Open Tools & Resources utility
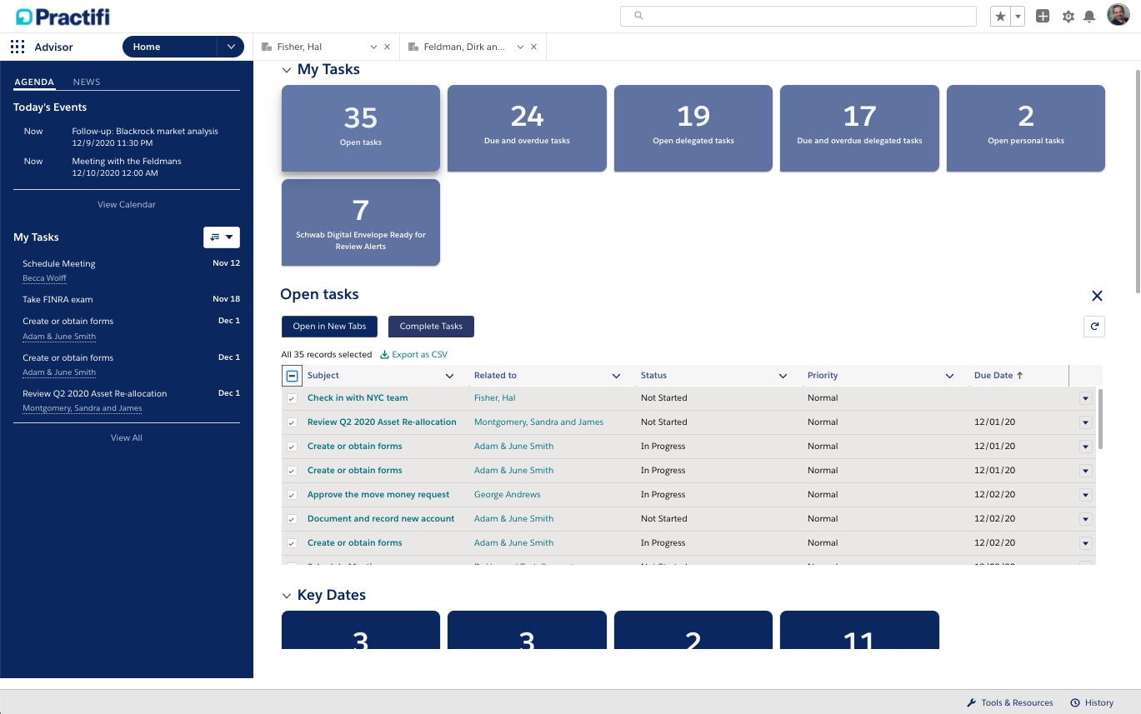1141x714 pixels. pos(1010,702)
